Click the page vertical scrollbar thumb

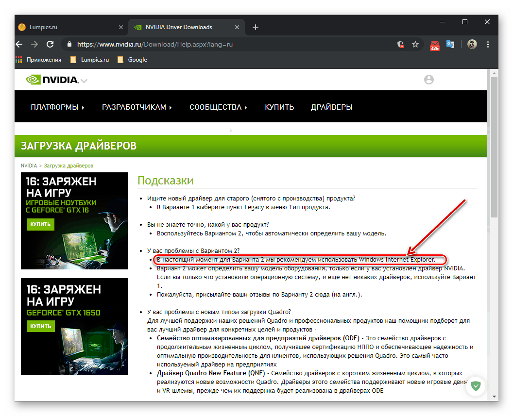click(x=494, y=147)
